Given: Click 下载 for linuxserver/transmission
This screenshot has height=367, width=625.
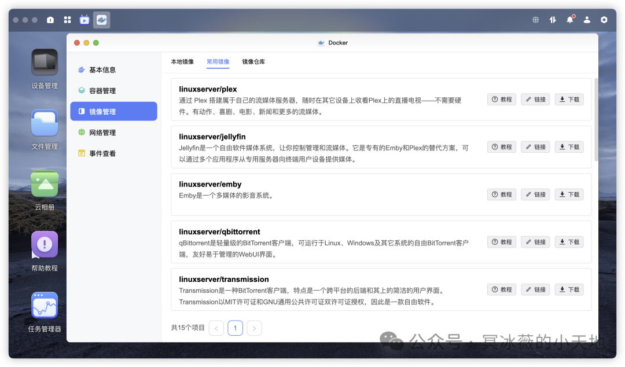Looking at the screenshot, I should point(569,289).
